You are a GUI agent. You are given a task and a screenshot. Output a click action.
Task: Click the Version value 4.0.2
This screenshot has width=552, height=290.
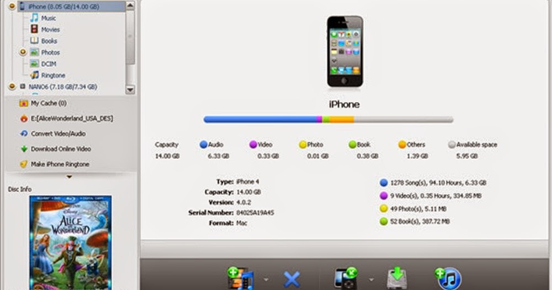pos(243,202)
